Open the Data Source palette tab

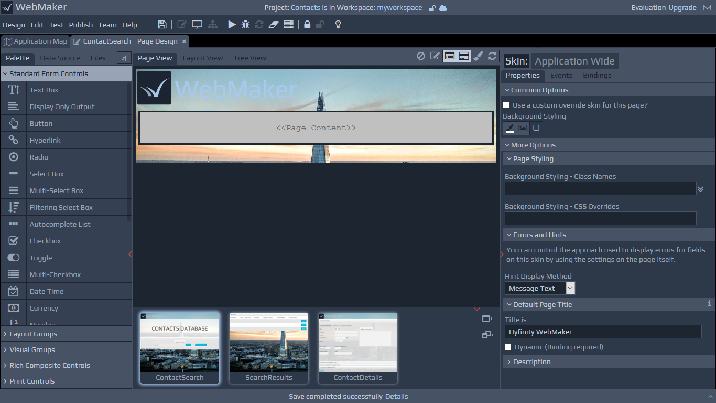pyautogui.click(x=60, y=58)
